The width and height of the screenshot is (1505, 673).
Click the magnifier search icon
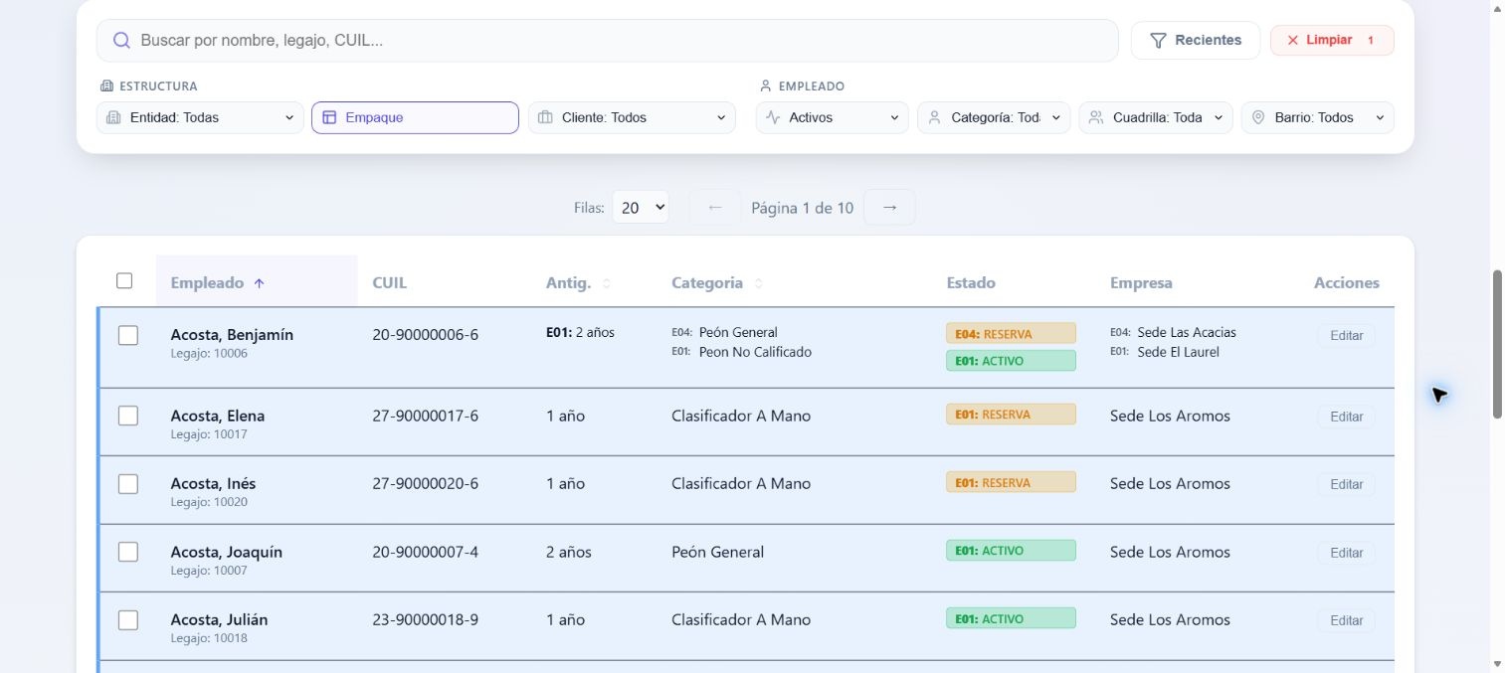(x=121, y=41)
